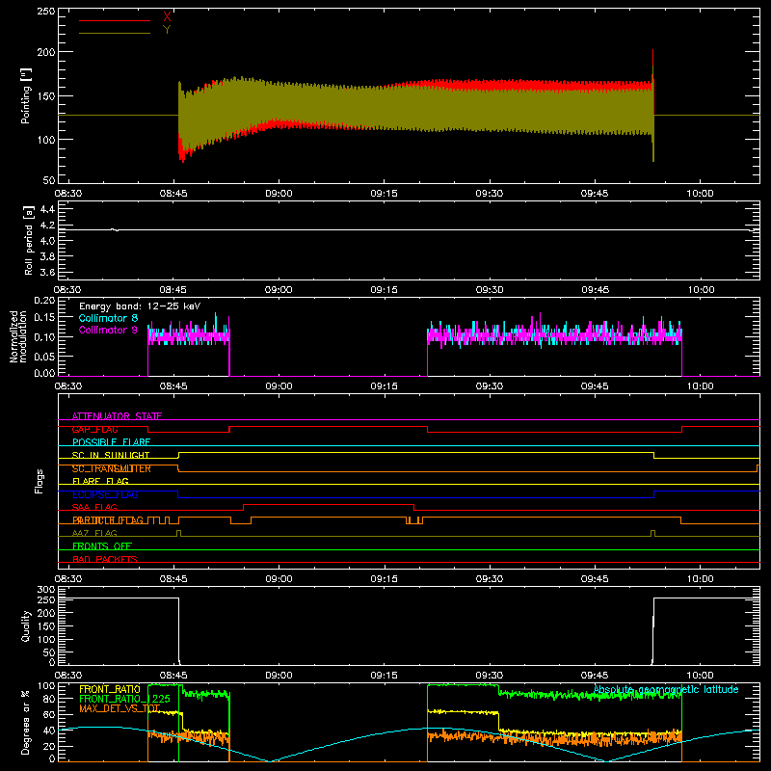The width and height of the screenshot is (771, 771).
Task: Click the 0.05 tick on modulation axis
Action: pyautogui.click(x=44, y=356)
